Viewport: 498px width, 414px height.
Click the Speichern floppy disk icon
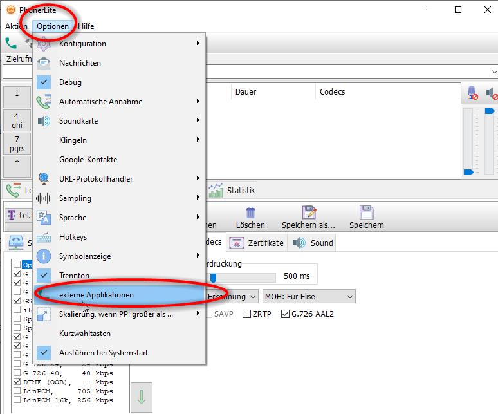tap(366, 213)
